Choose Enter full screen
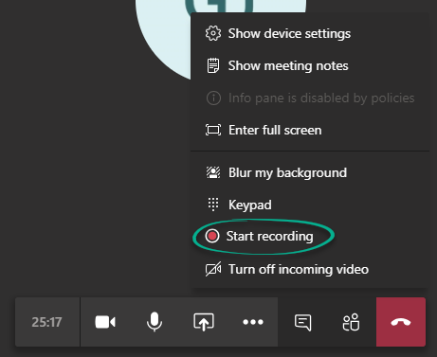 (x=310, y=130)
